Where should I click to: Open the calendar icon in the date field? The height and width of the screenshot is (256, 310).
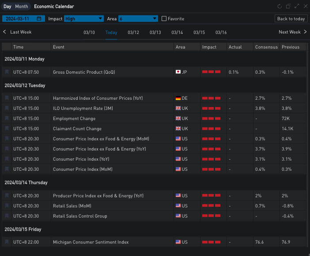(x=39, y=19)
